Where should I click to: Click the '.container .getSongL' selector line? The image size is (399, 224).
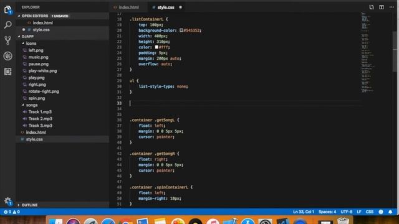point(154,120)
